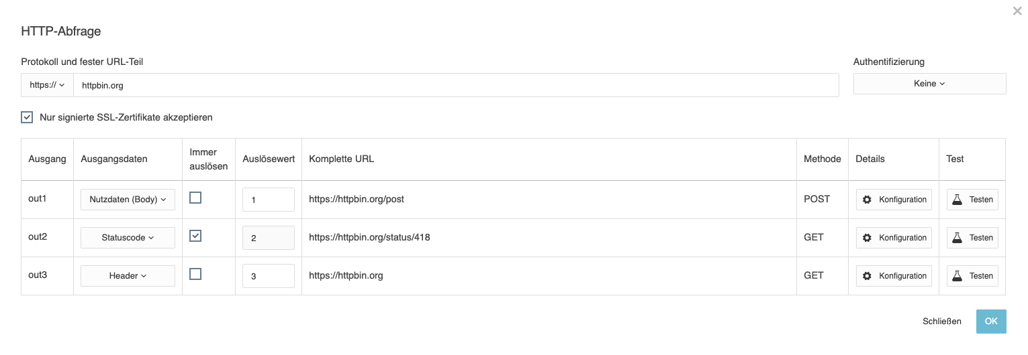Click the flask test icon for out2

(x=957, y=238)
